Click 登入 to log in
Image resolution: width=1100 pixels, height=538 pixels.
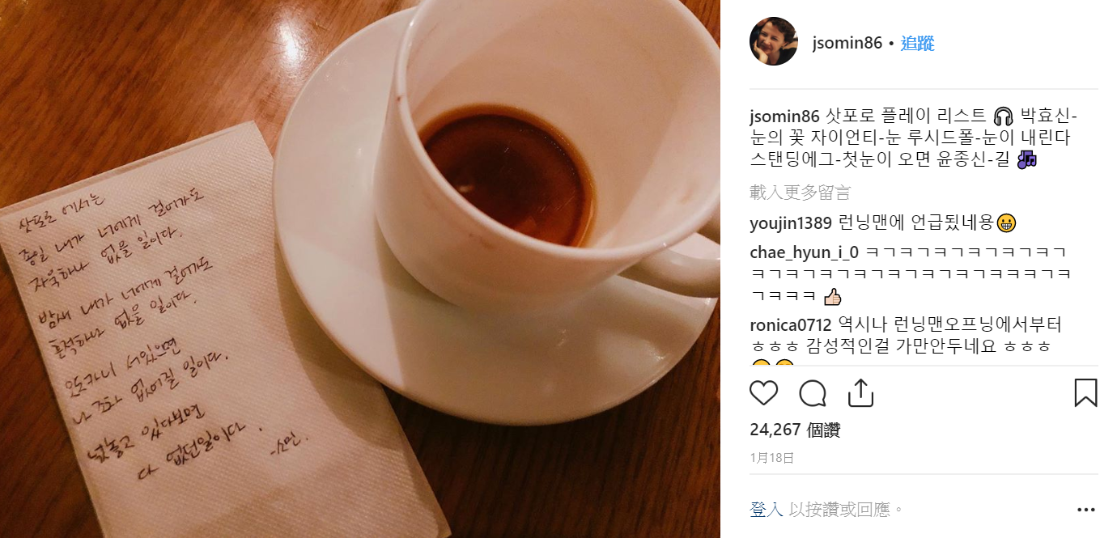[x=766, y=510]
